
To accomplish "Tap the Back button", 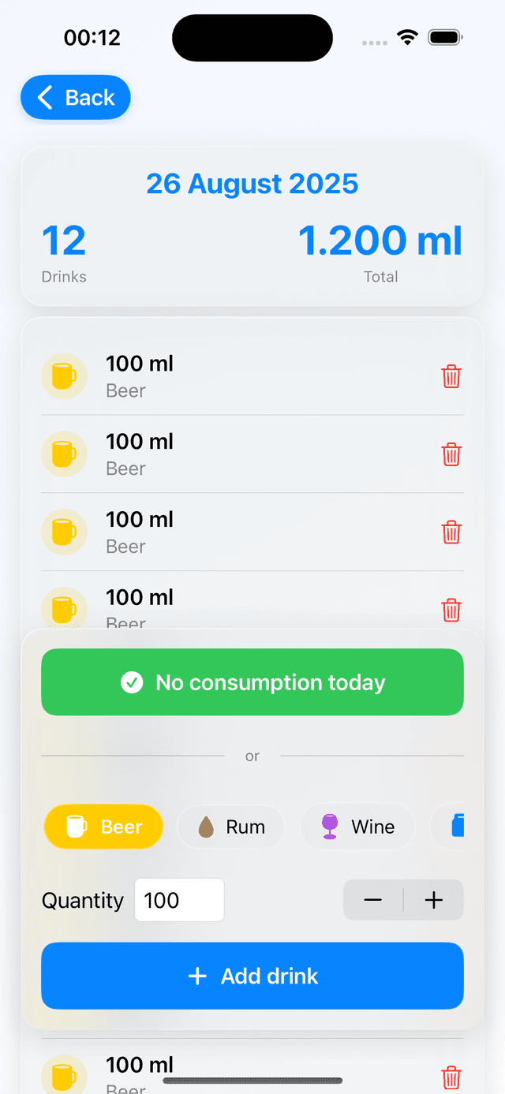I will coord(75,98).
